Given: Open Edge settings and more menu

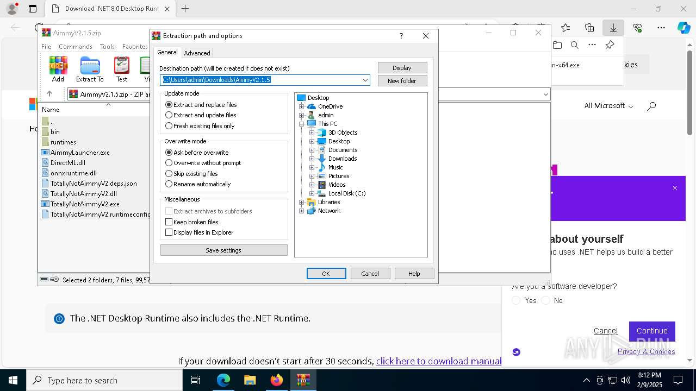Looking at the screenshot, I should click(x=661, y=28).
